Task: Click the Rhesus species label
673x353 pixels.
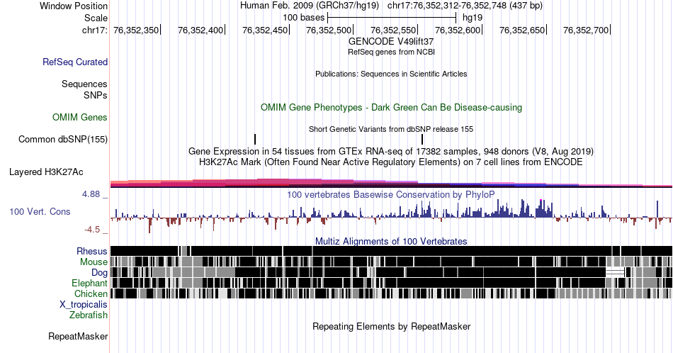Action: click(92, 251)
